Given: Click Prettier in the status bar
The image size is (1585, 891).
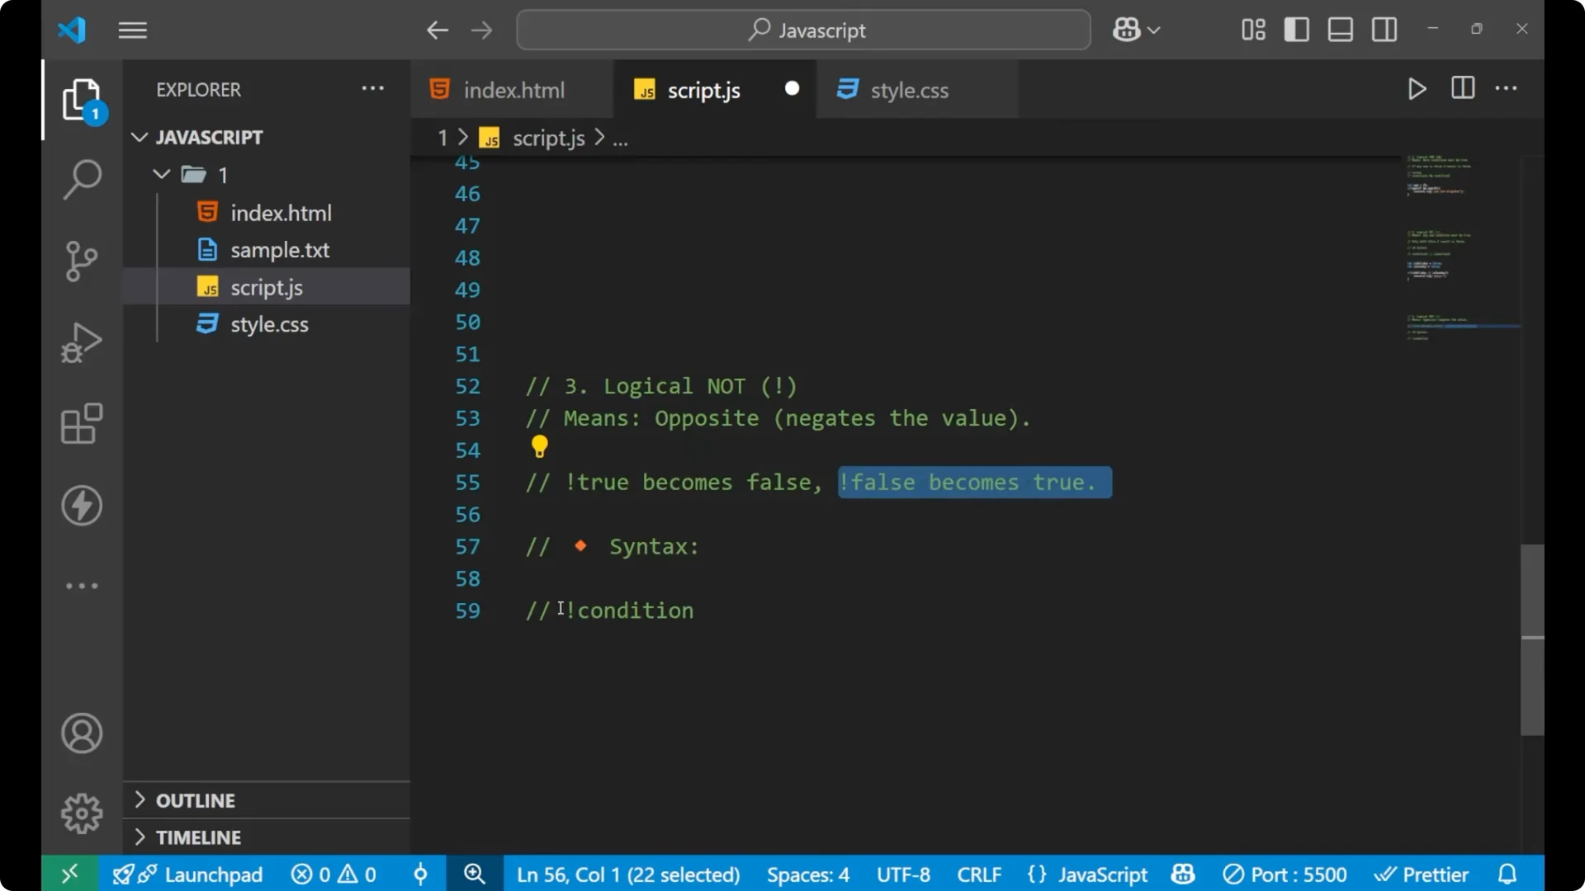Looking at the screenshot, I should (1434, 874).
